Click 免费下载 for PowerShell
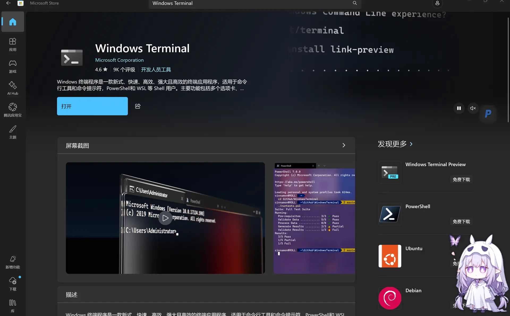The image size is (510, 316). coord(461,222)
